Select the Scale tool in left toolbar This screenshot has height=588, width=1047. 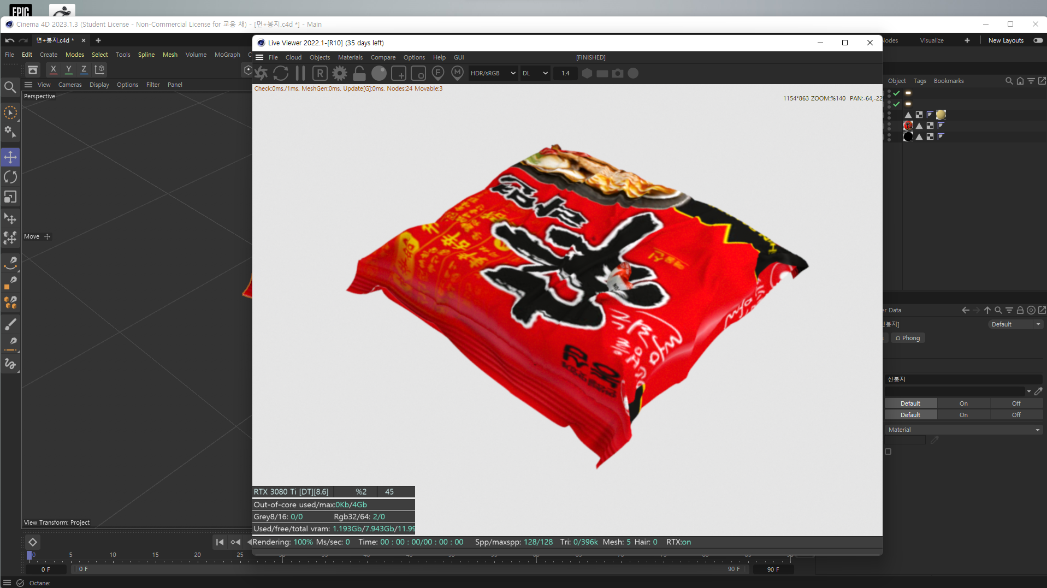click(10, 197)
